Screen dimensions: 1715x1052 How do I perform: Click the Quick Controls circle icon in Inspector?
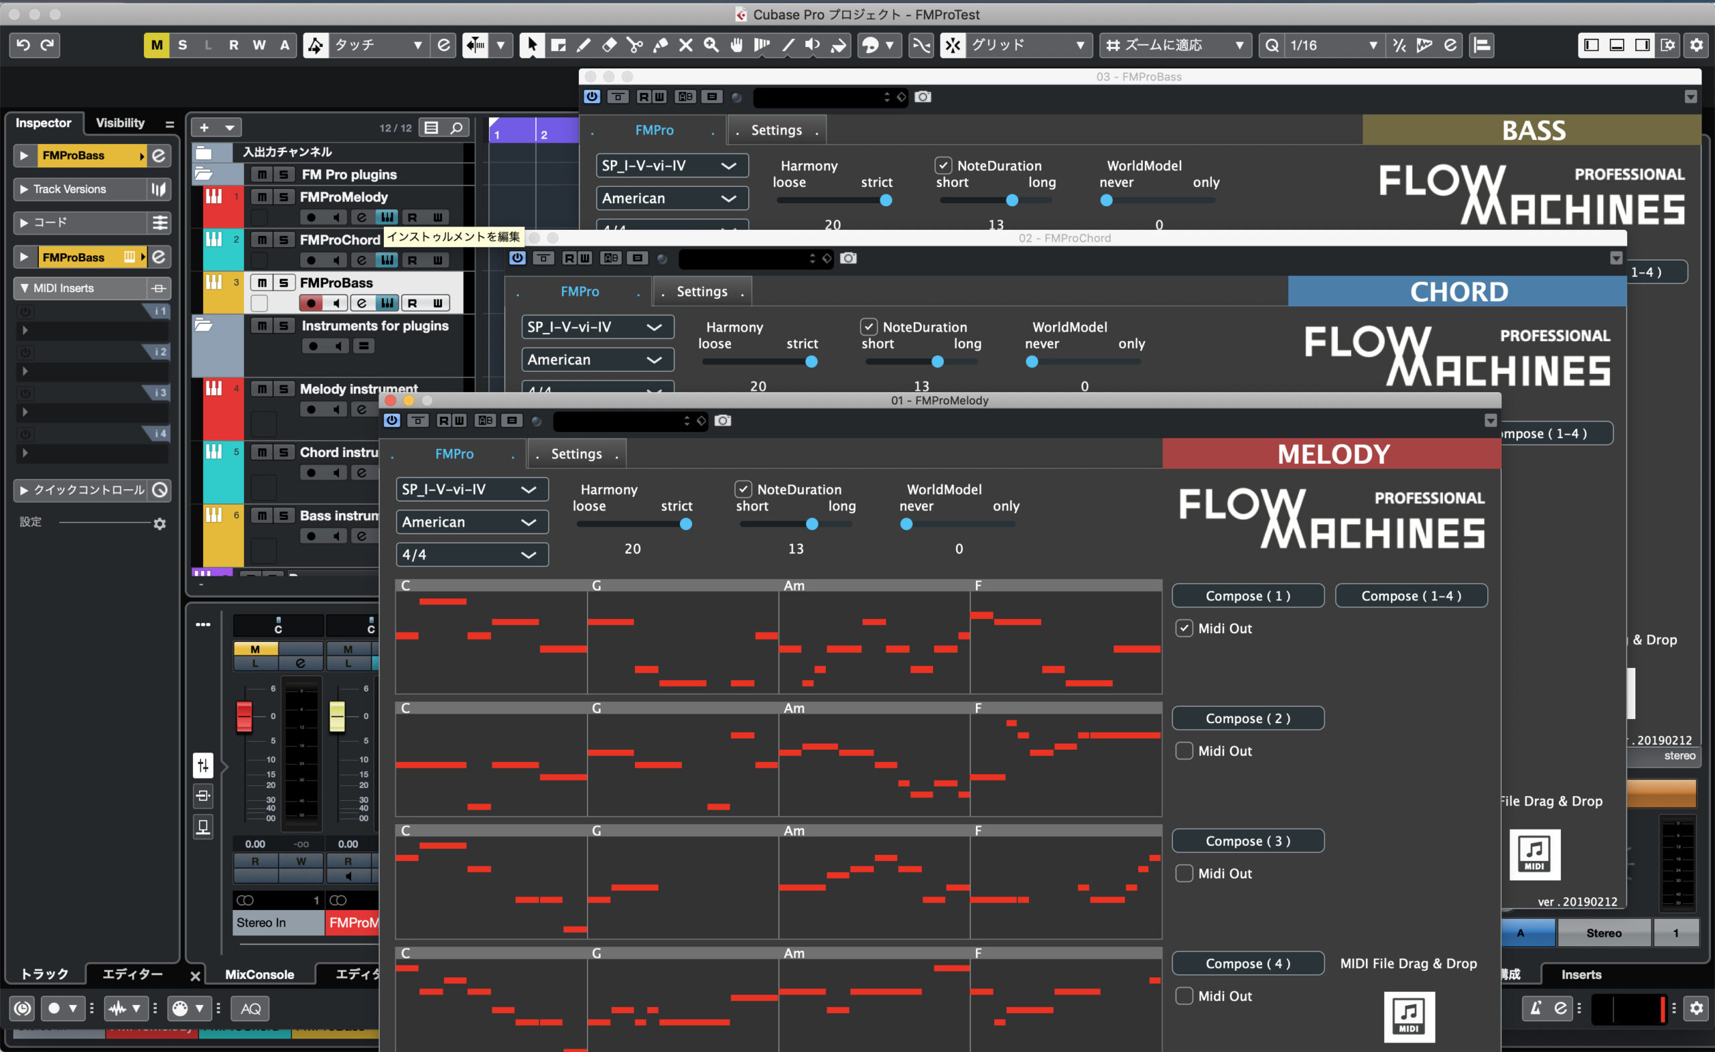coord(160,490)
